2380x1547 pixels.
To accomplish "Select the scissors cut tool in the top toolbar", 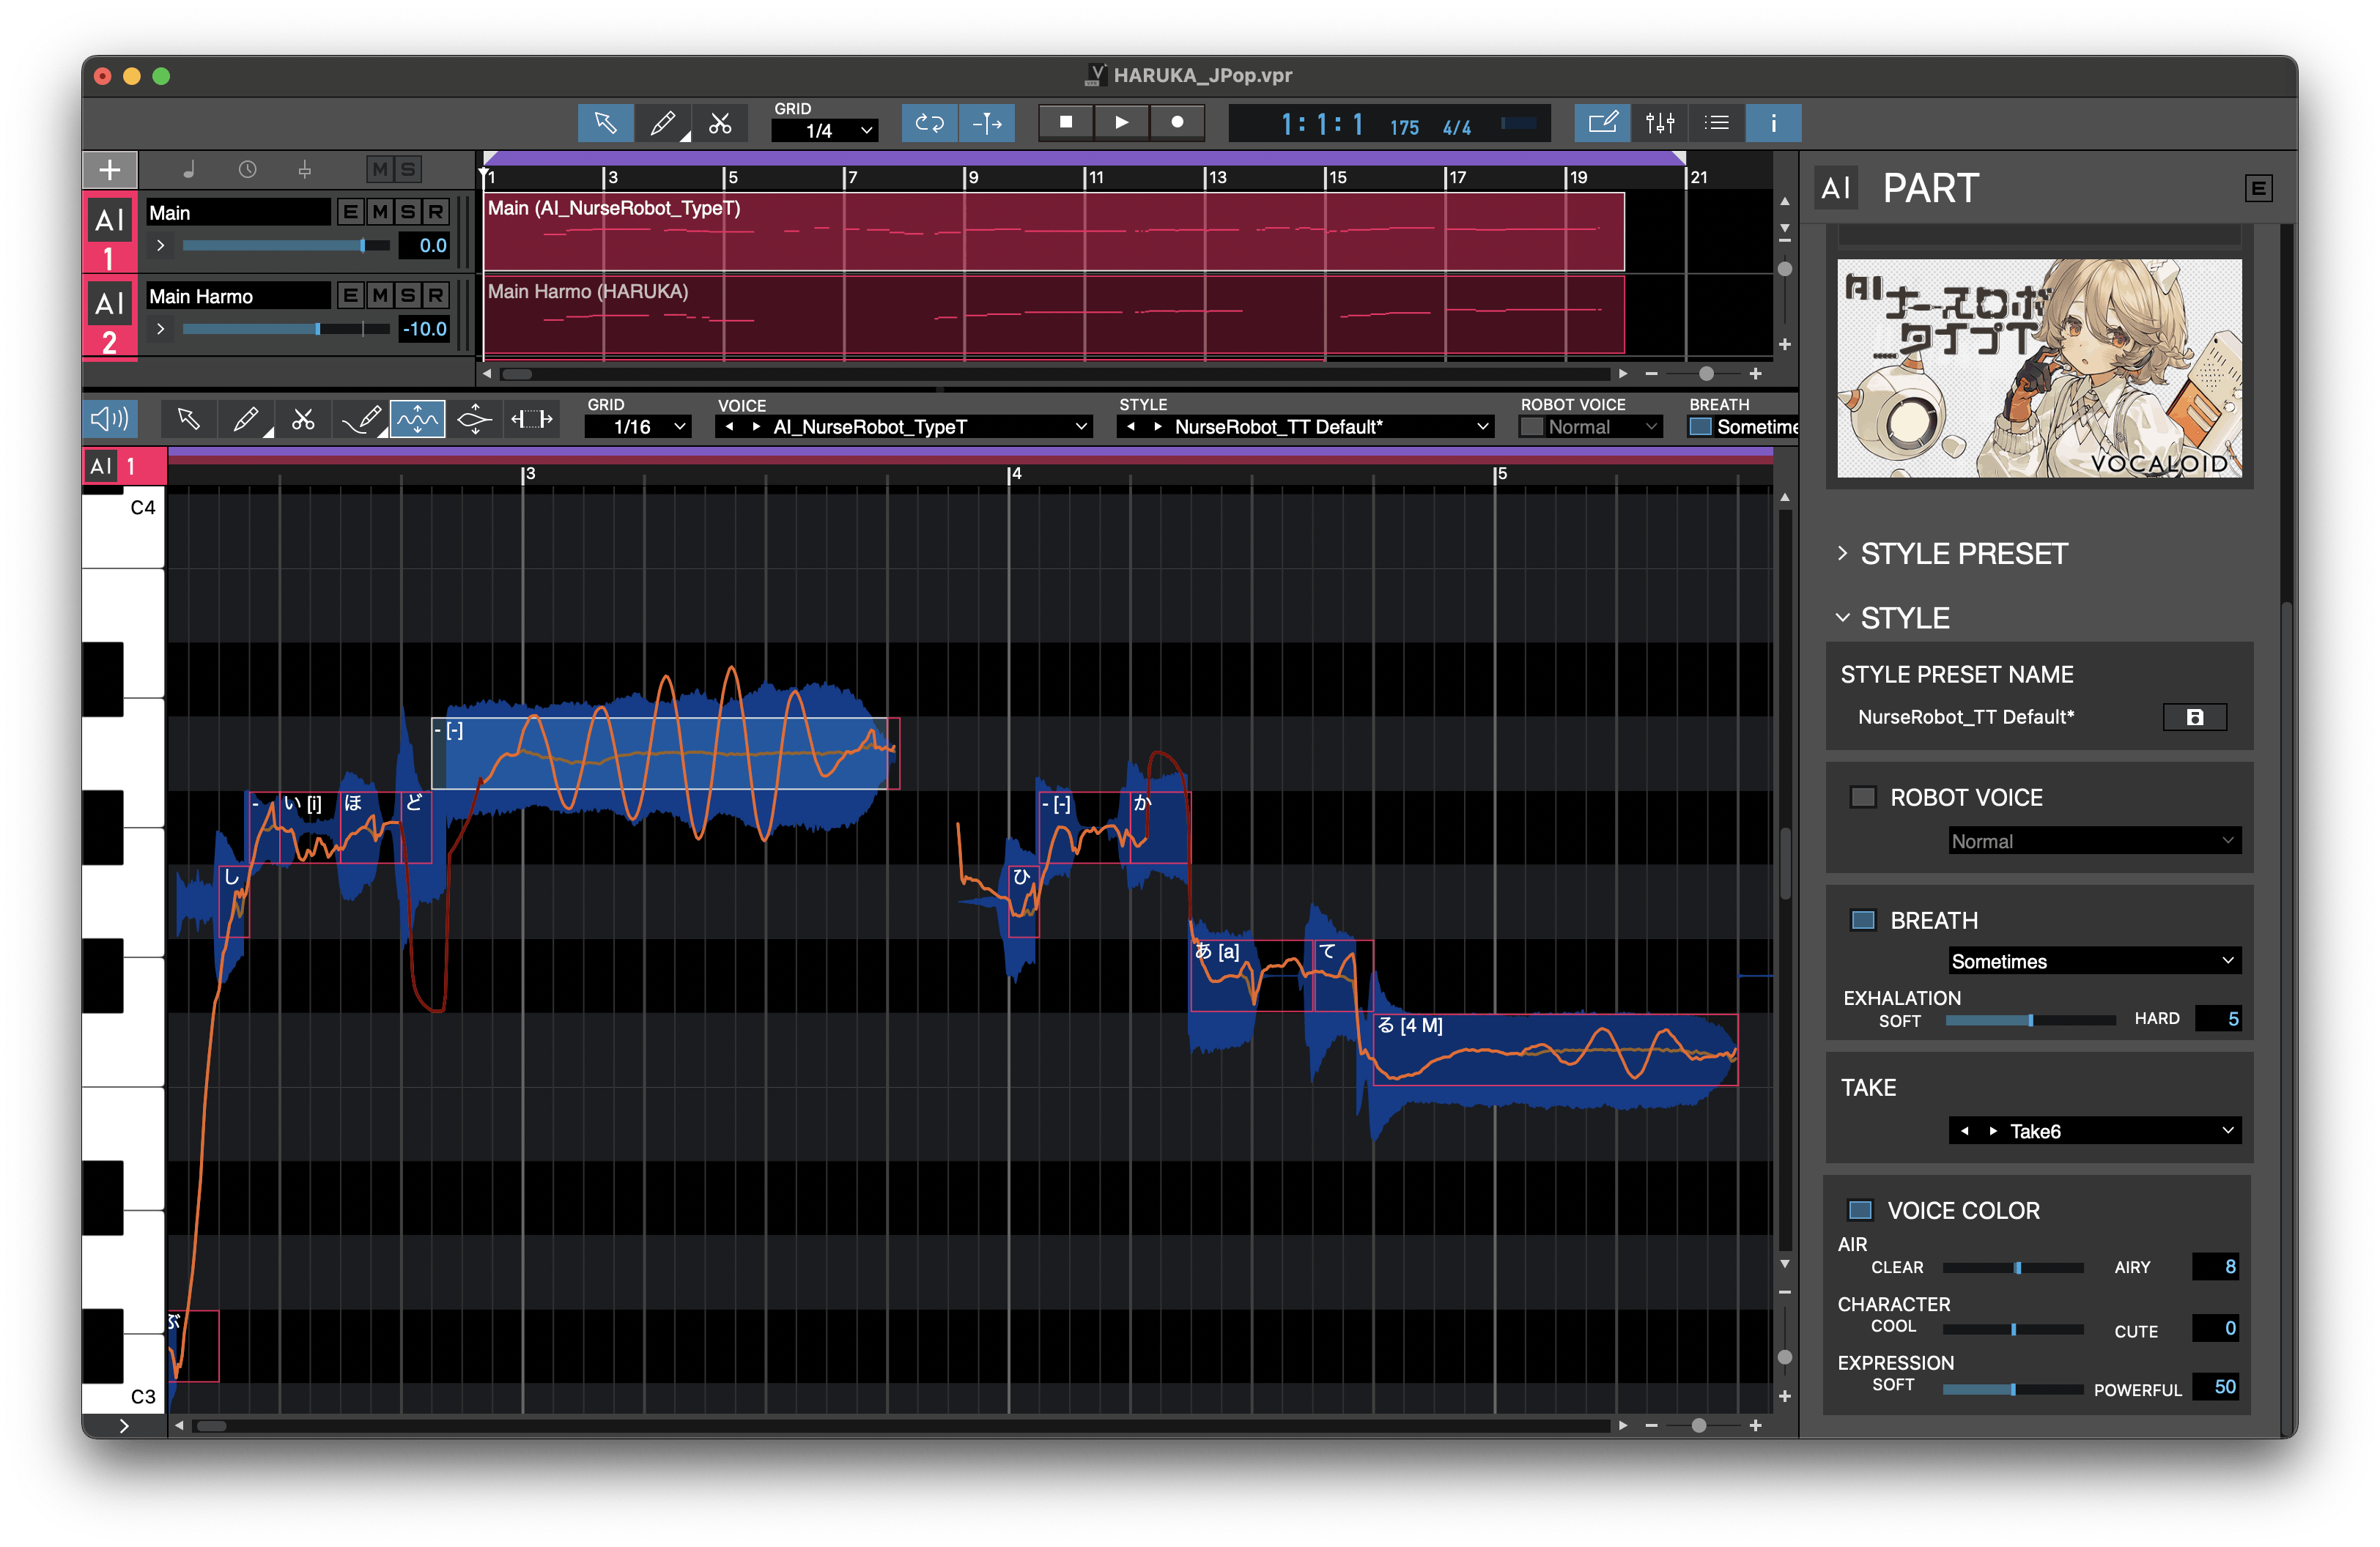I will click(x=720, y=123).
